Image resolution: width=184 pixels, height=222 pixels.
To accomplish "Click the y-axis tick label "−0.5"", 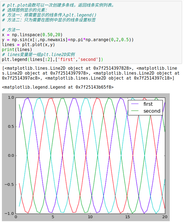I will pos(9,185).
